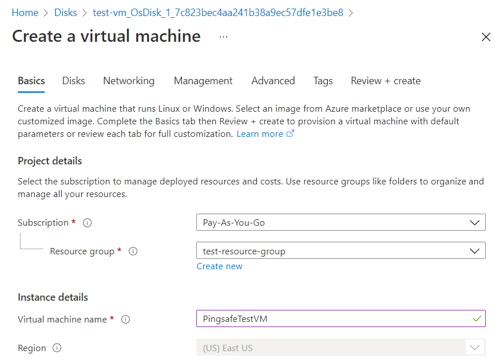Switch to the Disks tab
Viewport: 499px width, 362px height.
(74, 81)
